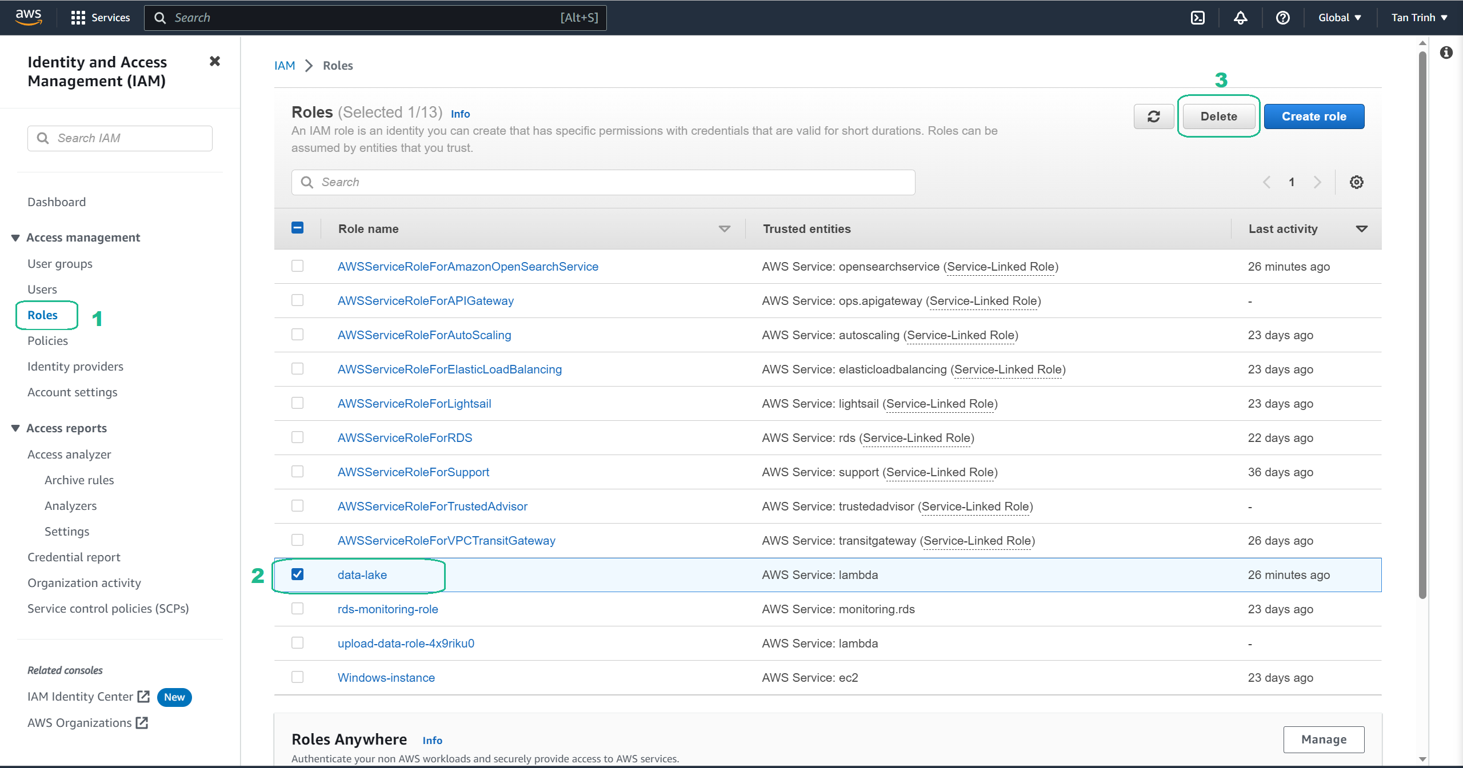Open AWS Organizations external link icon

coord(142,723)
